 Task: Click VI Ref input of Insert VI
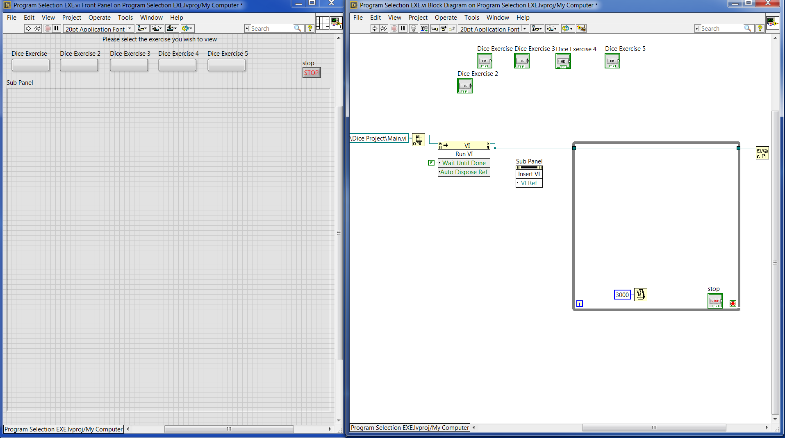(x=529, y=183)
